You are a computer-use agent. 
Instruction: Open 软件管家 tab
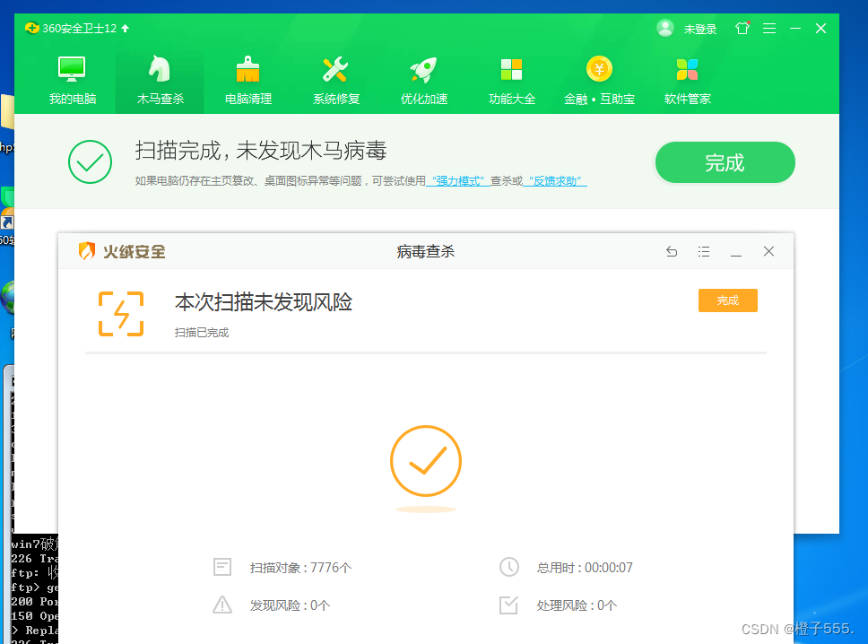click(x=688, y=81)
